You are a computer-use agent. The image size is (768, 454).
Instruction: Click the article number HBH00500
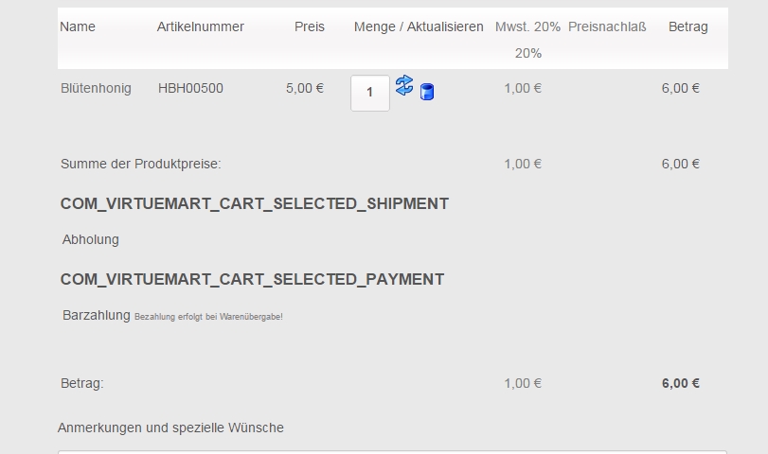tap(190, 88)
